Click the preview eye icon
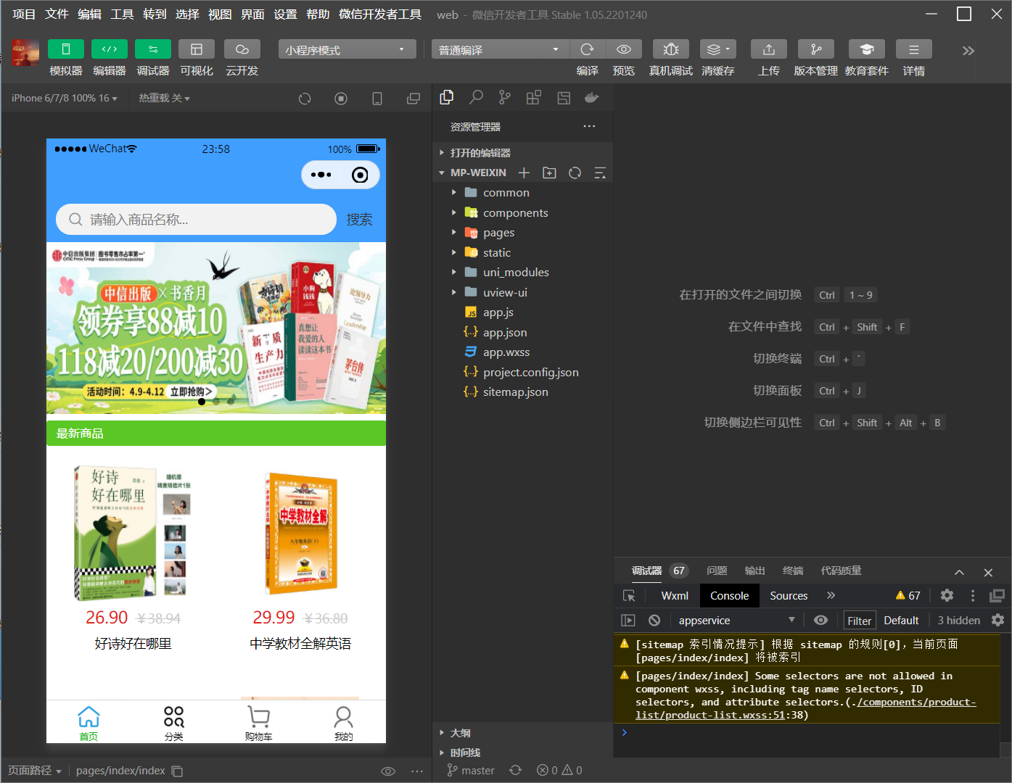This screenshot has width=1012, height=783. click(x=624, y=49)
